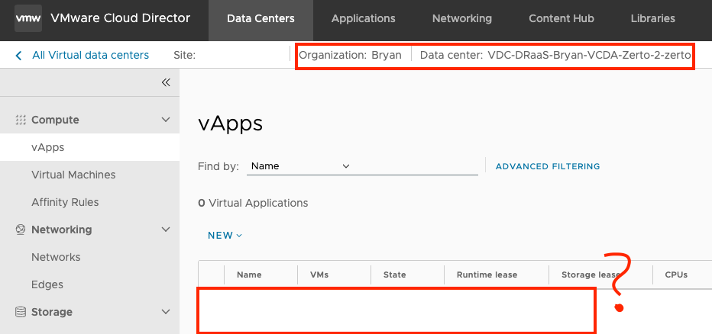712x334 pixels.
Task: Collapse the Compute section chevron
Action: point(166,120)
